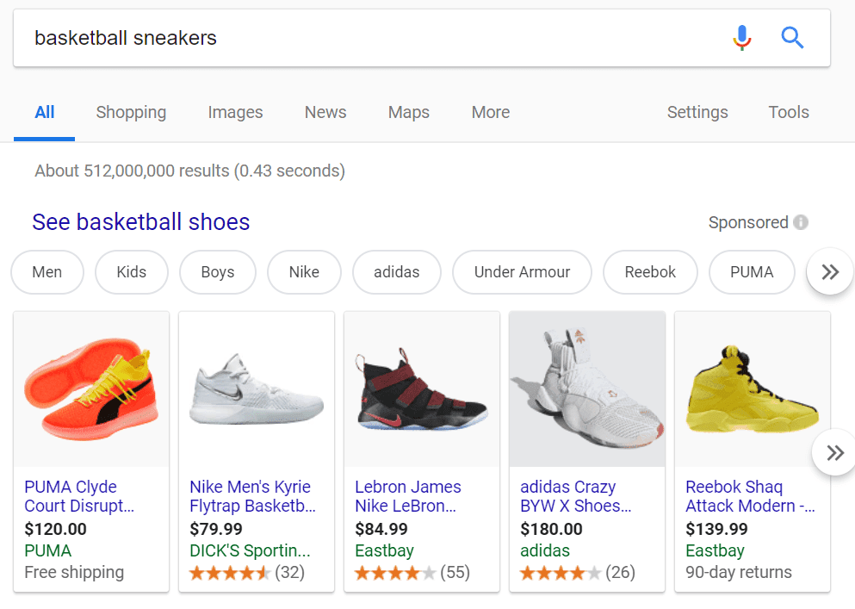Screen dimensions: 855x609
Task: Show next shoe products with carousel arrow
Action: point(834,452)
